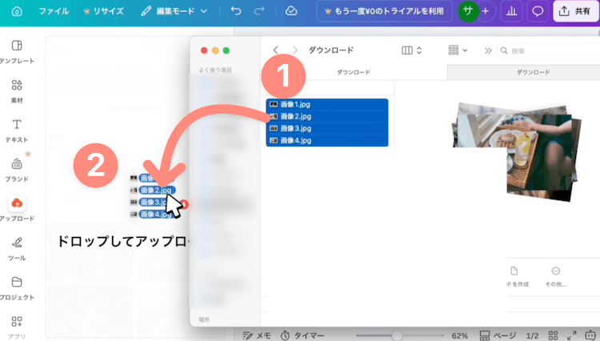This screenshot has width=600, height=341.
Task: Open the リサイズ menu
Action: (x=104, y=11)
